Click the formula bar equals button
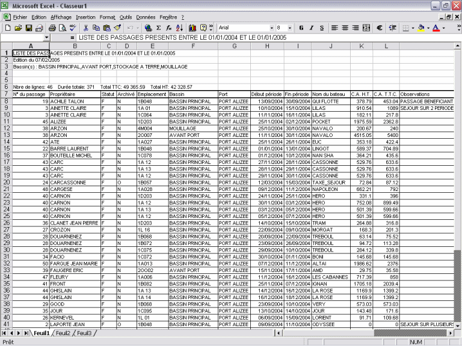The height and width of the screenshot is (346, 462). coord(72,38)
